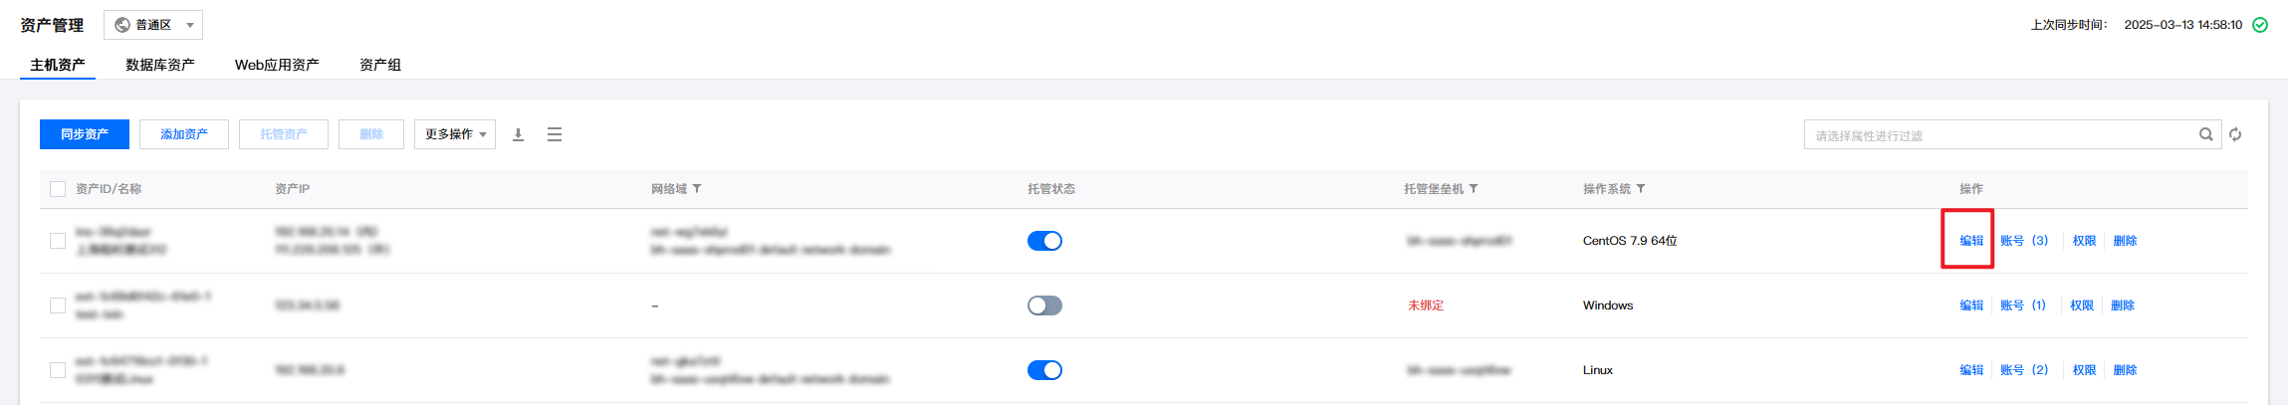Open the 普通区 region dropdown
The width and height of the screenshot is (2288, 405).
pos(153,25)
